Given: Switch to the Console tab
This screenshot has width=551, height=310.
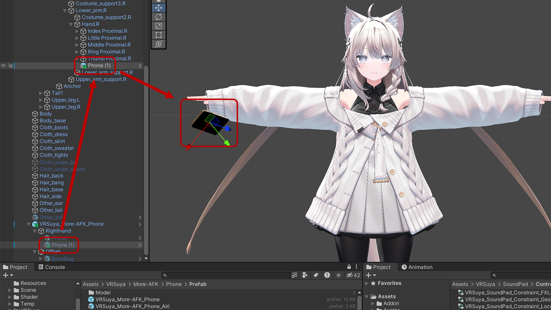Looking at the screenshot, I should coord(52,267).
